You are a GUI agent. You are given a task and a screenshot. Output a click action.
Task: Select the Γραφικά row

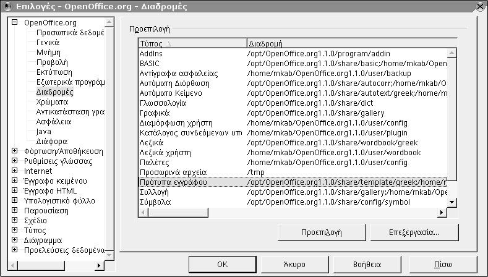coord(293,113)
